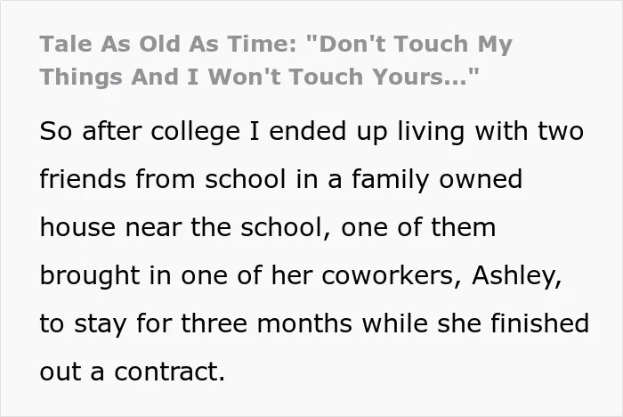The width and height of the screenshot is (623, 417).
Task: Click the name "Ashley" in the paragraph
Action: (x=516, y=276)
